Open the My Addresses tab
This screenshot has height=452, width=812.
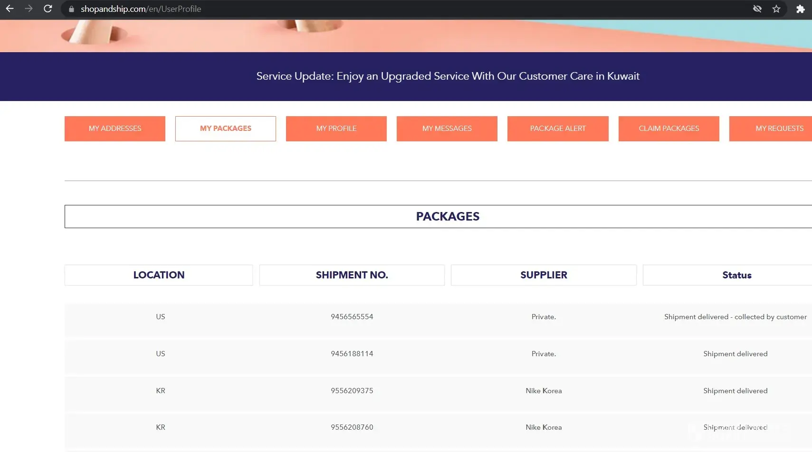click(115, 129)
